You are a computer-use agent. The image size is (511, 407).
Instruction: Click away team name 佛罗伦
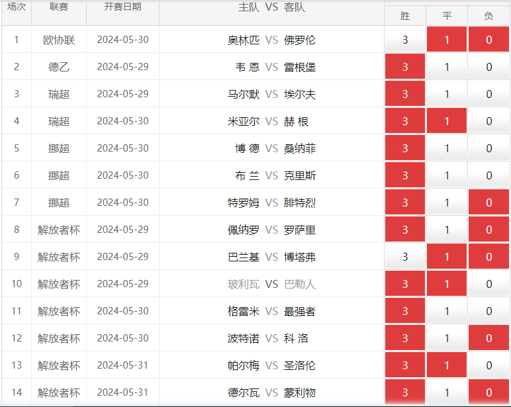click(299, 40)
